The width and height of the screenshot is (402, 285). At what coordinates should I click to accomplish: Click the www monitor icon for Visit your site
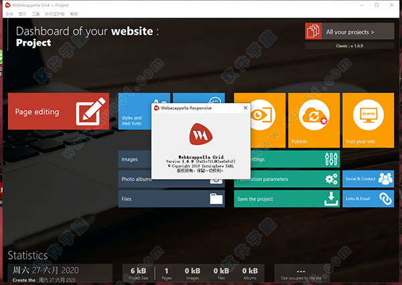[368, 115]
